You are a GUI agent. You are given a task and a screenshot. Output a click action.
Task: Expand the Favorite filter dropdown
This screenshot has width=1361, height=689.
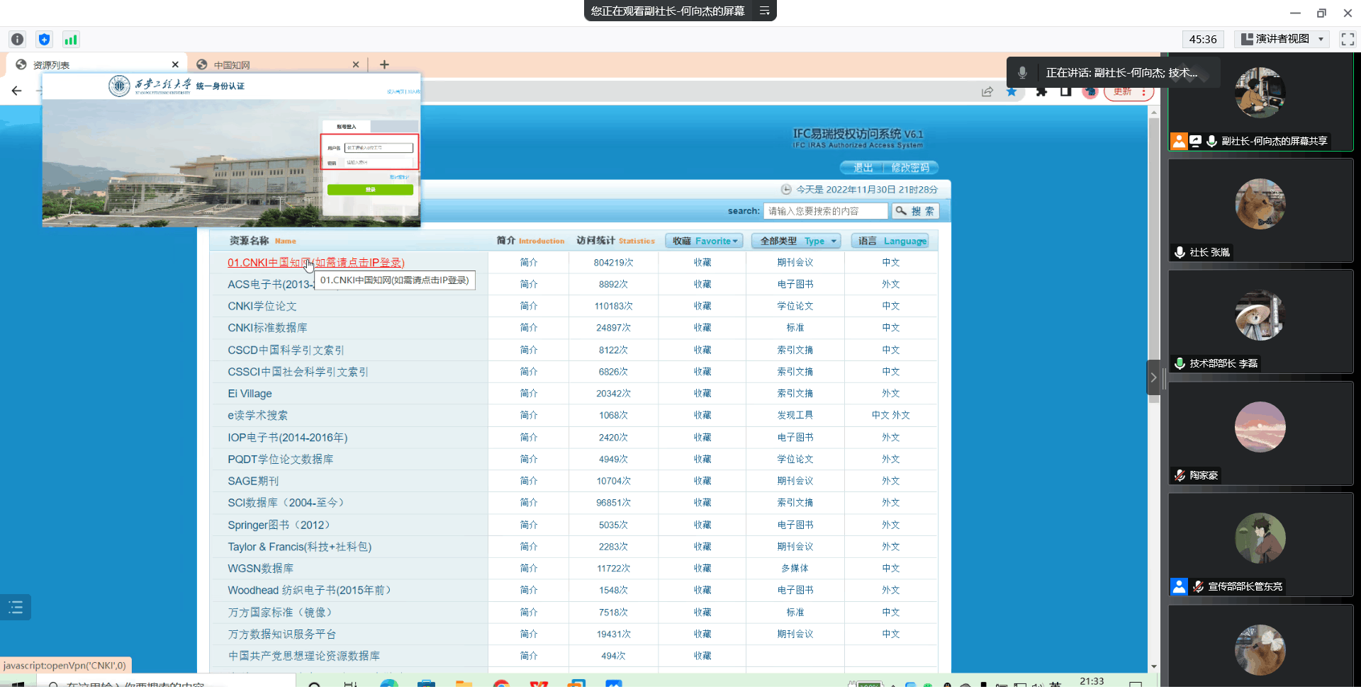(704, 241)
